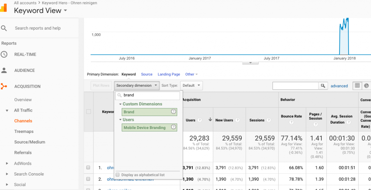This screenshot has height=190, width=371.
Task: Select Brand custom dimension
Action: coord(149,112)
